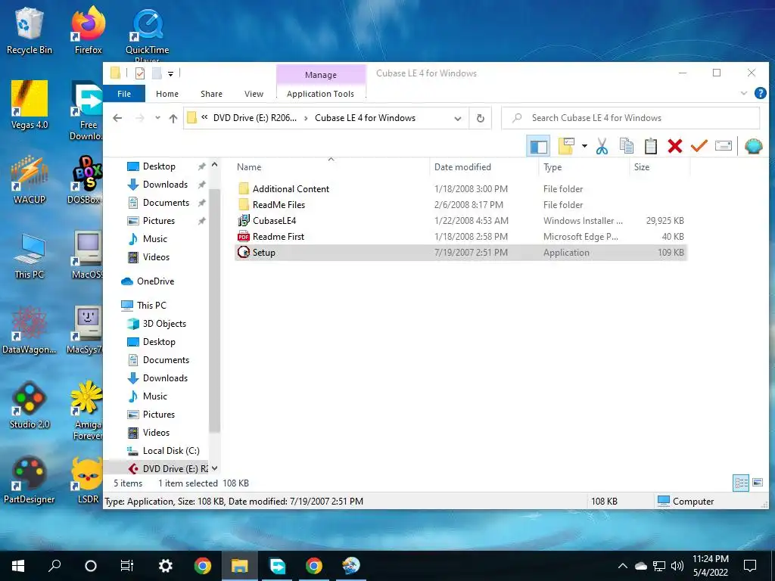Open the Studio 2.0 desktop shortcut
The height and width of the screenshot is (581, 775).
coord(30,404)
